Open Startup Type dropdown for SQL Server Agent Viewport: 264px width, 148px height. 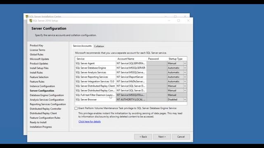click(x=185, y=63)
